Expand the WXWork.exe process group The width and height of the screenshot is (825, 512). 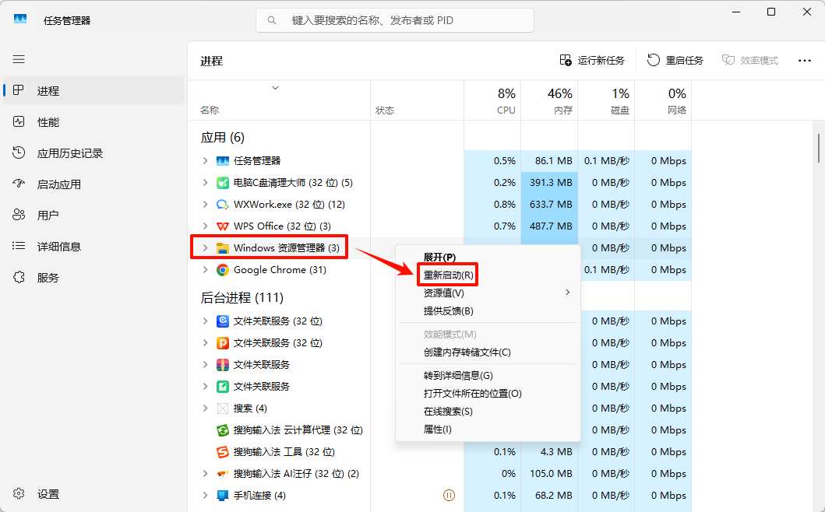[205, 205]
